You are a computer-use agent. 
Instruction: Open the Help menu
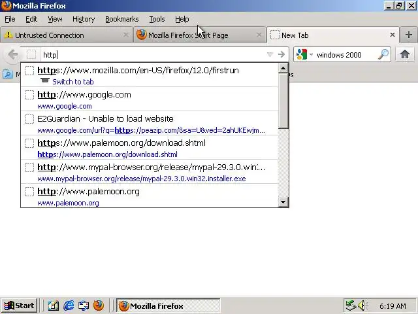(182, 19)
